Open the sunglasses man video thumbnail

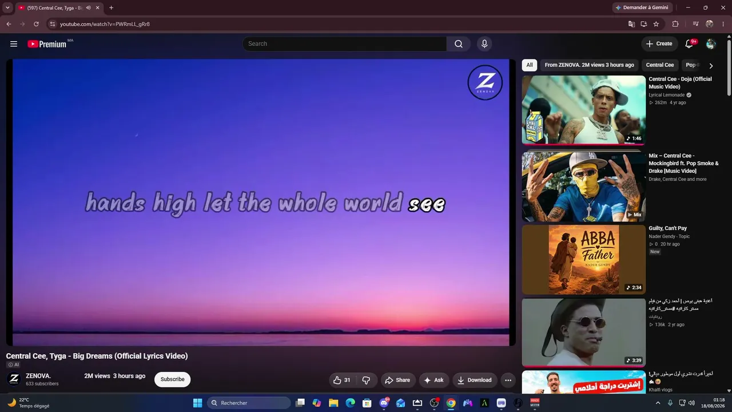pyautogui.click(x=583, y=332)
